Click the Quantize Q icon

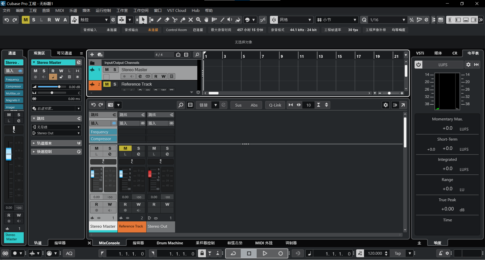point(364,20)
